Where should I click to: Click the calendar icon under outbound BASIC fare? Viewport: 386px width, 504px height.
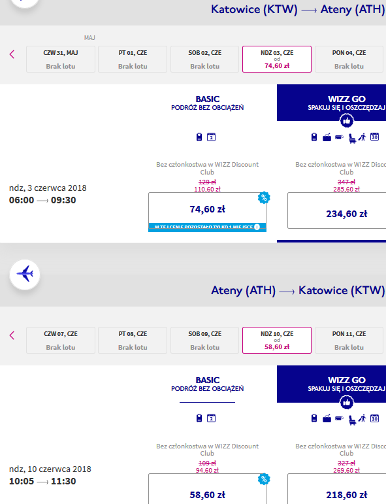[211, 137]
